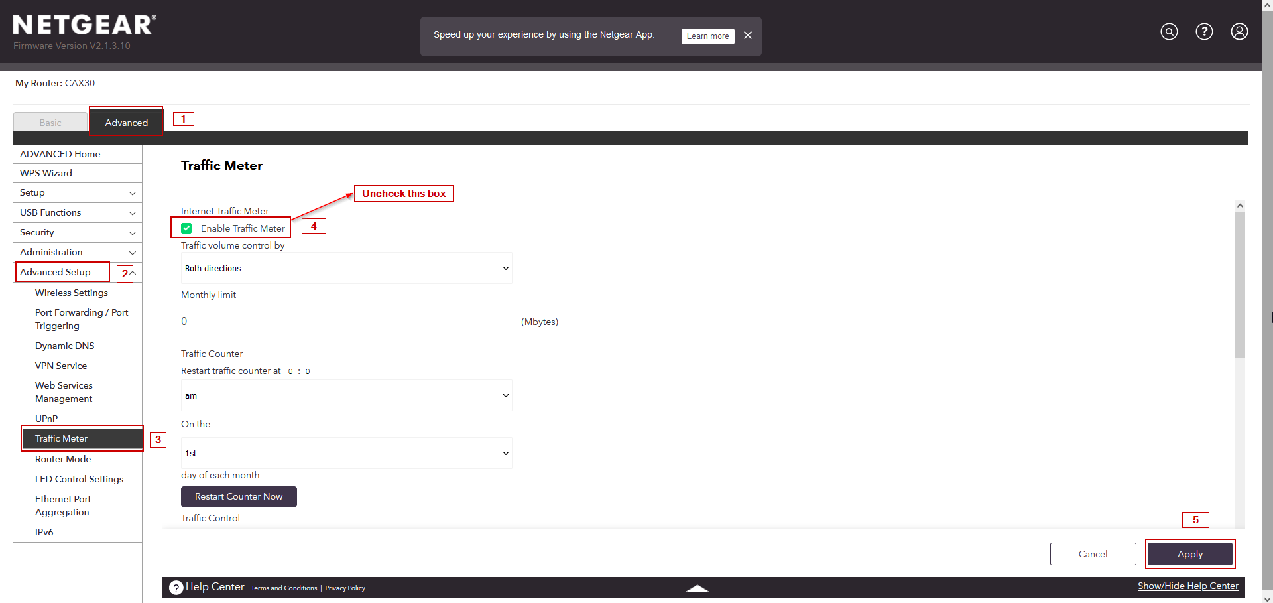Select Wireless Settings in the sidebar
1273x603 pixels.
[71, 293]
